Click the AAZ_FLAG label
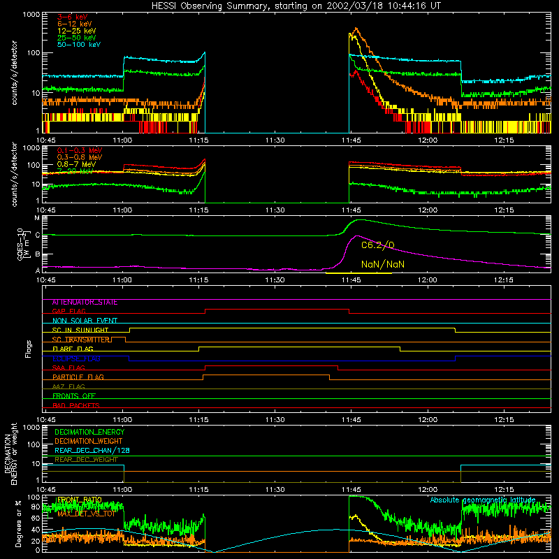 coord(68,387)
